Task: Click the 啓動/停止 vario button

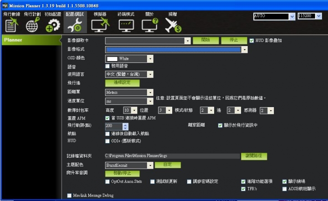Action: coord(123,173)
